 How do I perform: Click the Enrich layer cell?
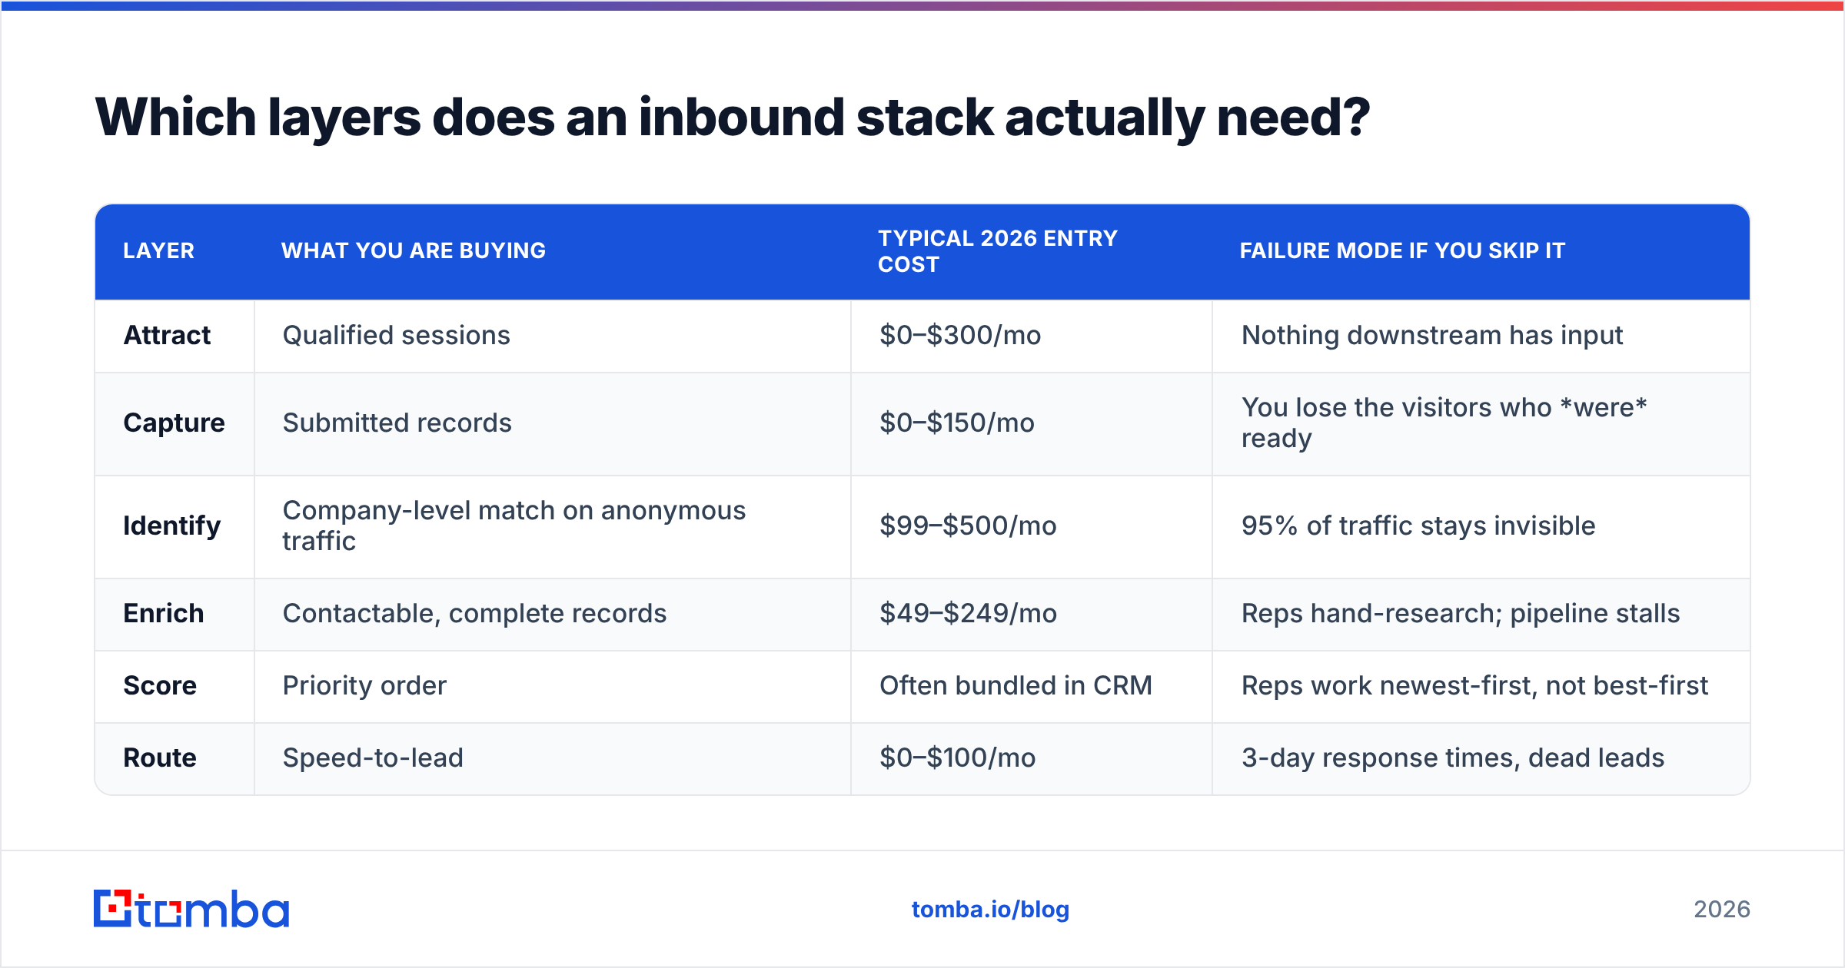coord(175,615)
